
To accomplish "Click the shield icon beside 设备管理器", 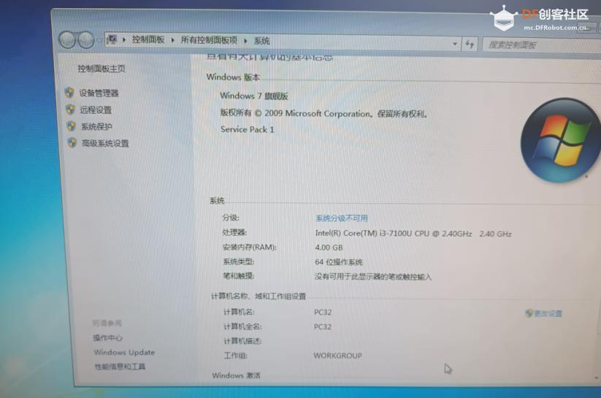I will tap(69, 93).
